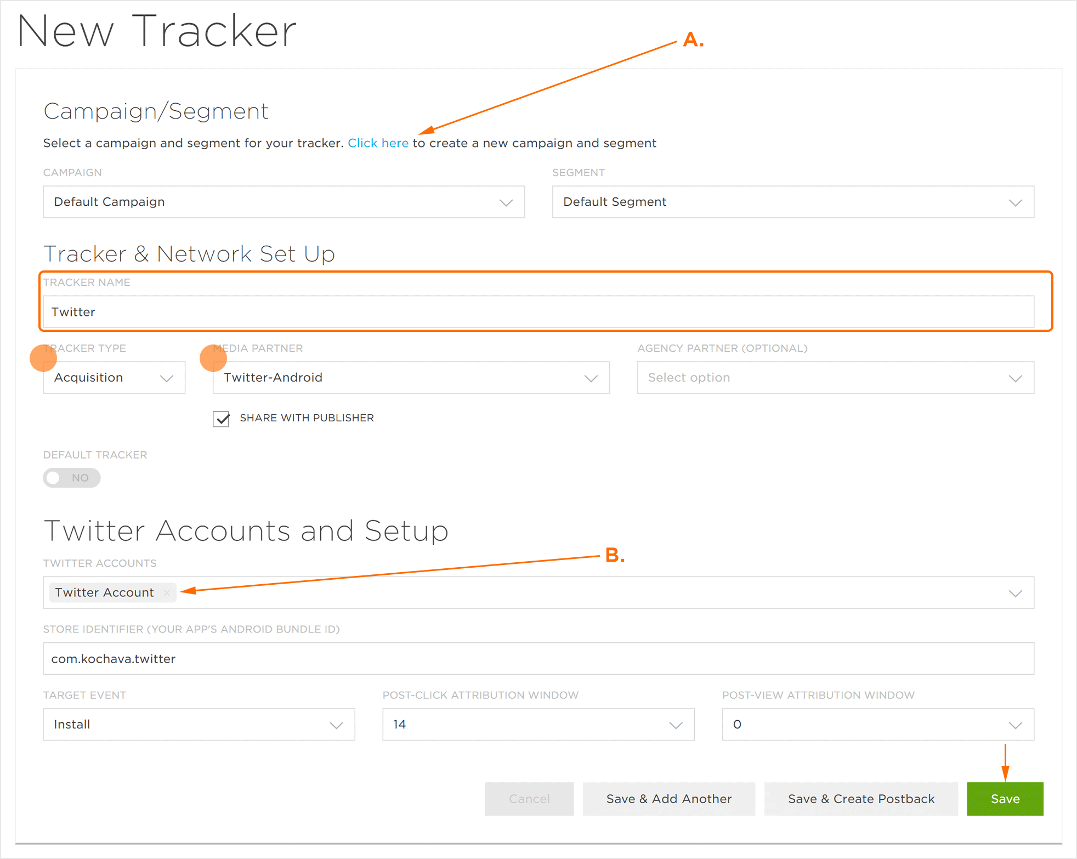Image resolution: width=1077 pixels, height=859 pixels.
Task: Open the Campaign dropdown
Action: [284, 202]
